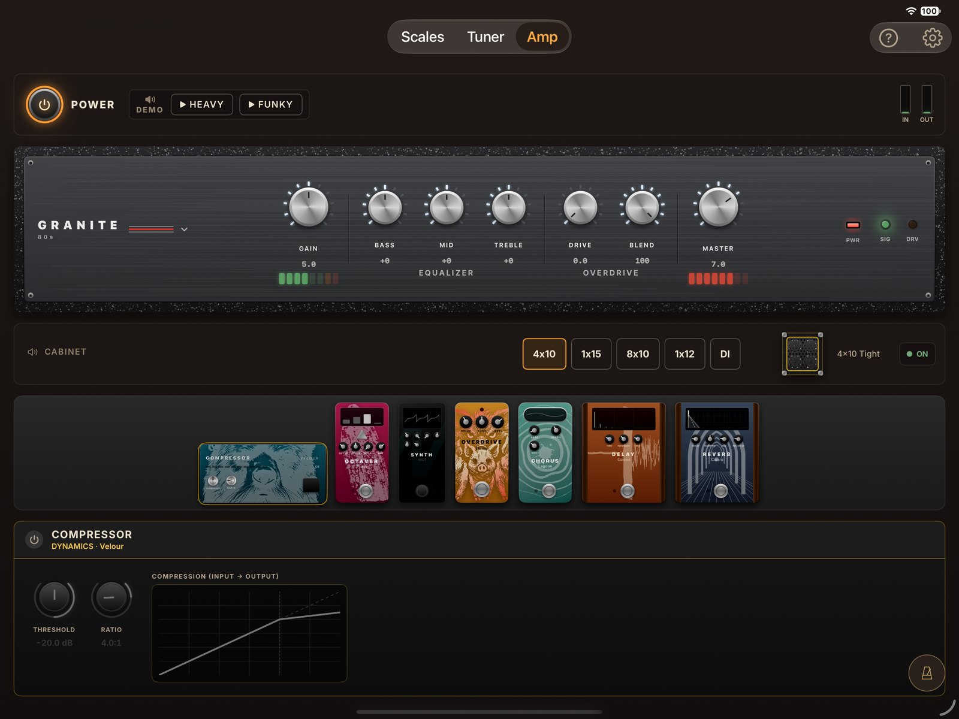Select the 1x12 cabinet

click(x=684, y=354)
